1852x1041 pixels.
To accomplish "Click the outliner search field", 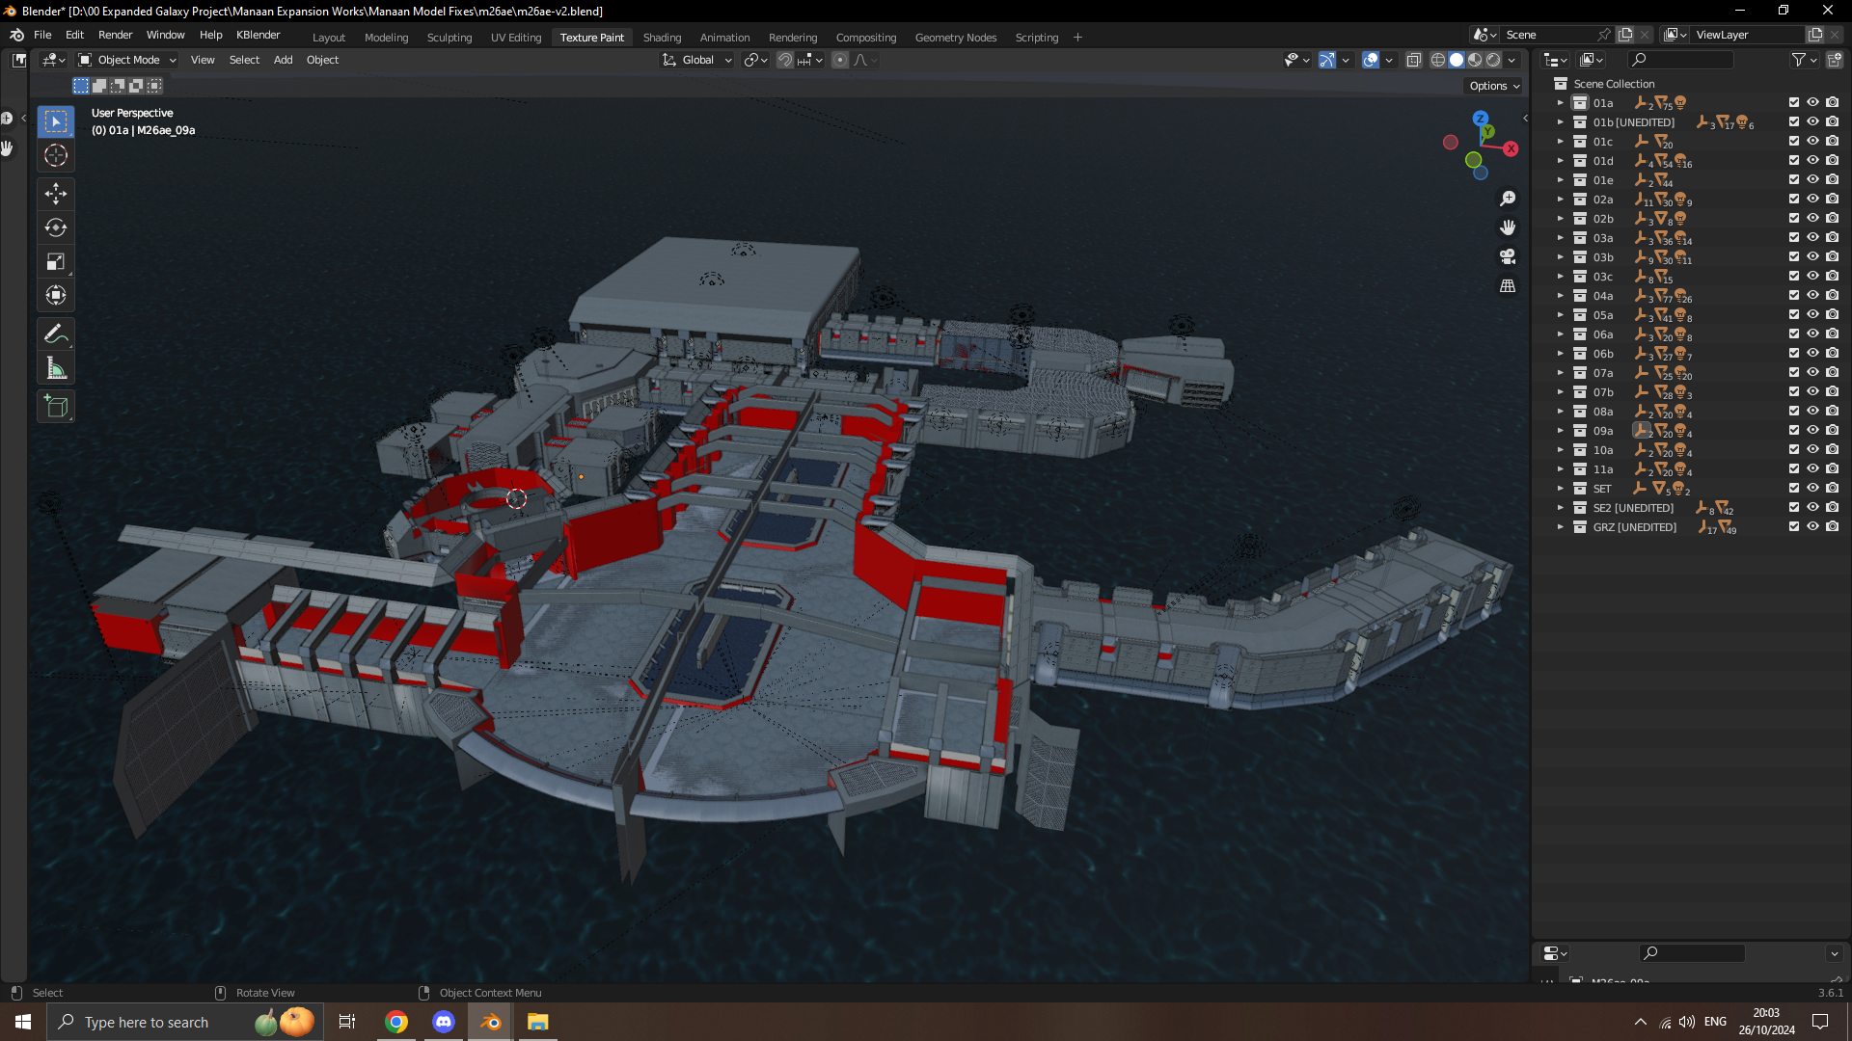I will click(x=1679, y=60).
